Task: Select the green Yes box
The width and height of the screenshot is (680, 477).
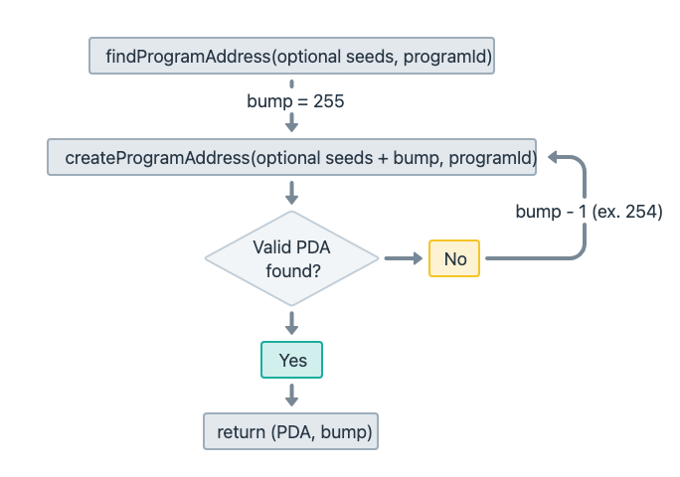Action: click(x=292, y=360)
